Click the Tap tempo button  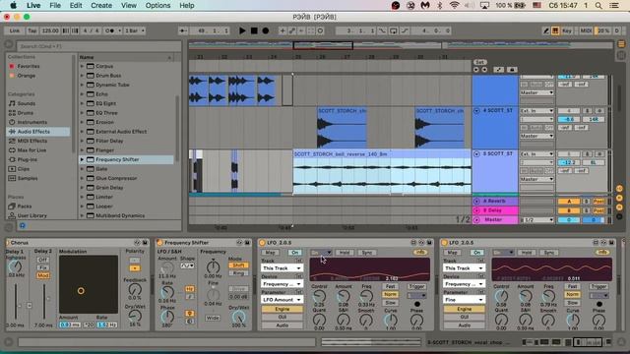(x=32, y=30)
